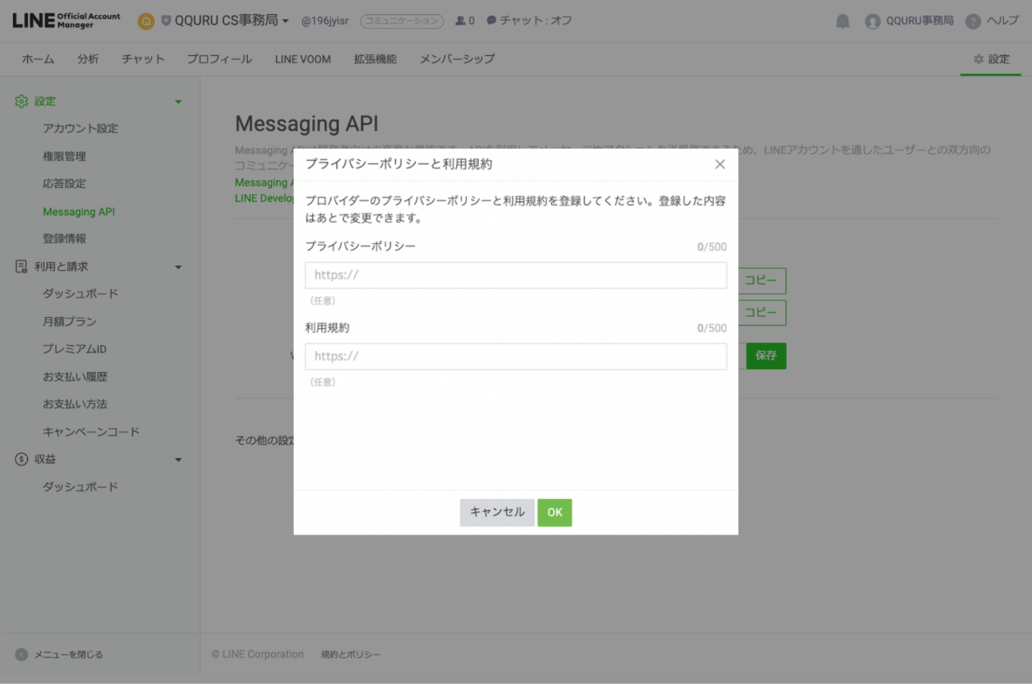Image resolution: width=1032 pixels, height=684 pixels.
Task: Focus the プライバシーポリシー URL field
Action: click(515, 276)
